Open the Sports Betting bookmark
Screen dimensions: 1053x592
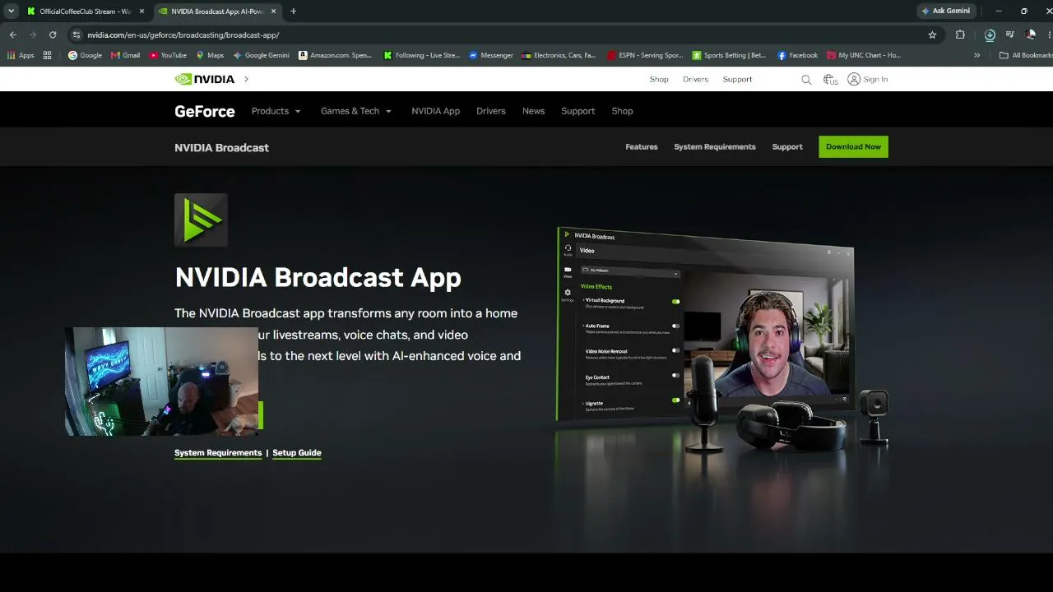tap(729, 55)
